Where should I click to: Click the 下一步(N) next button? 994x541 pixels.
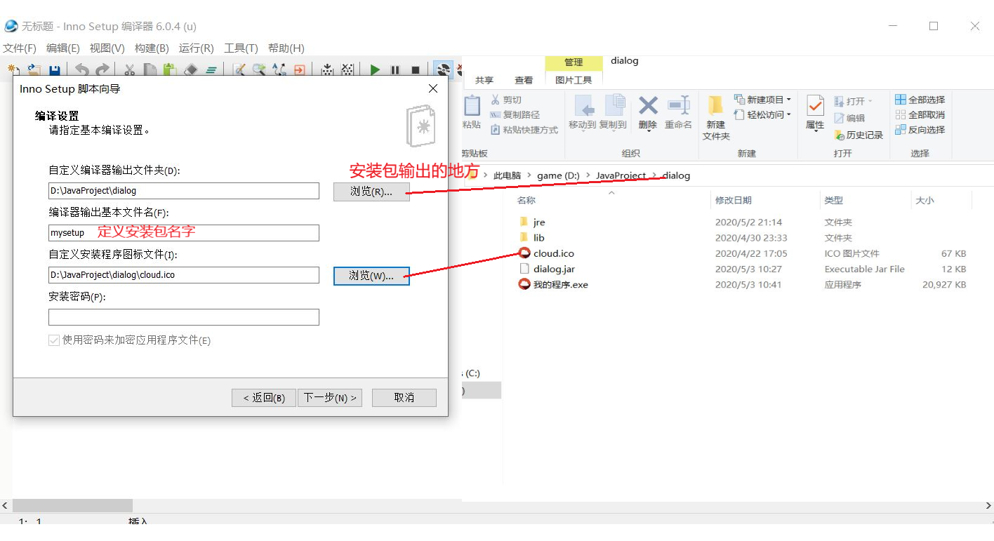coord(330,398)
